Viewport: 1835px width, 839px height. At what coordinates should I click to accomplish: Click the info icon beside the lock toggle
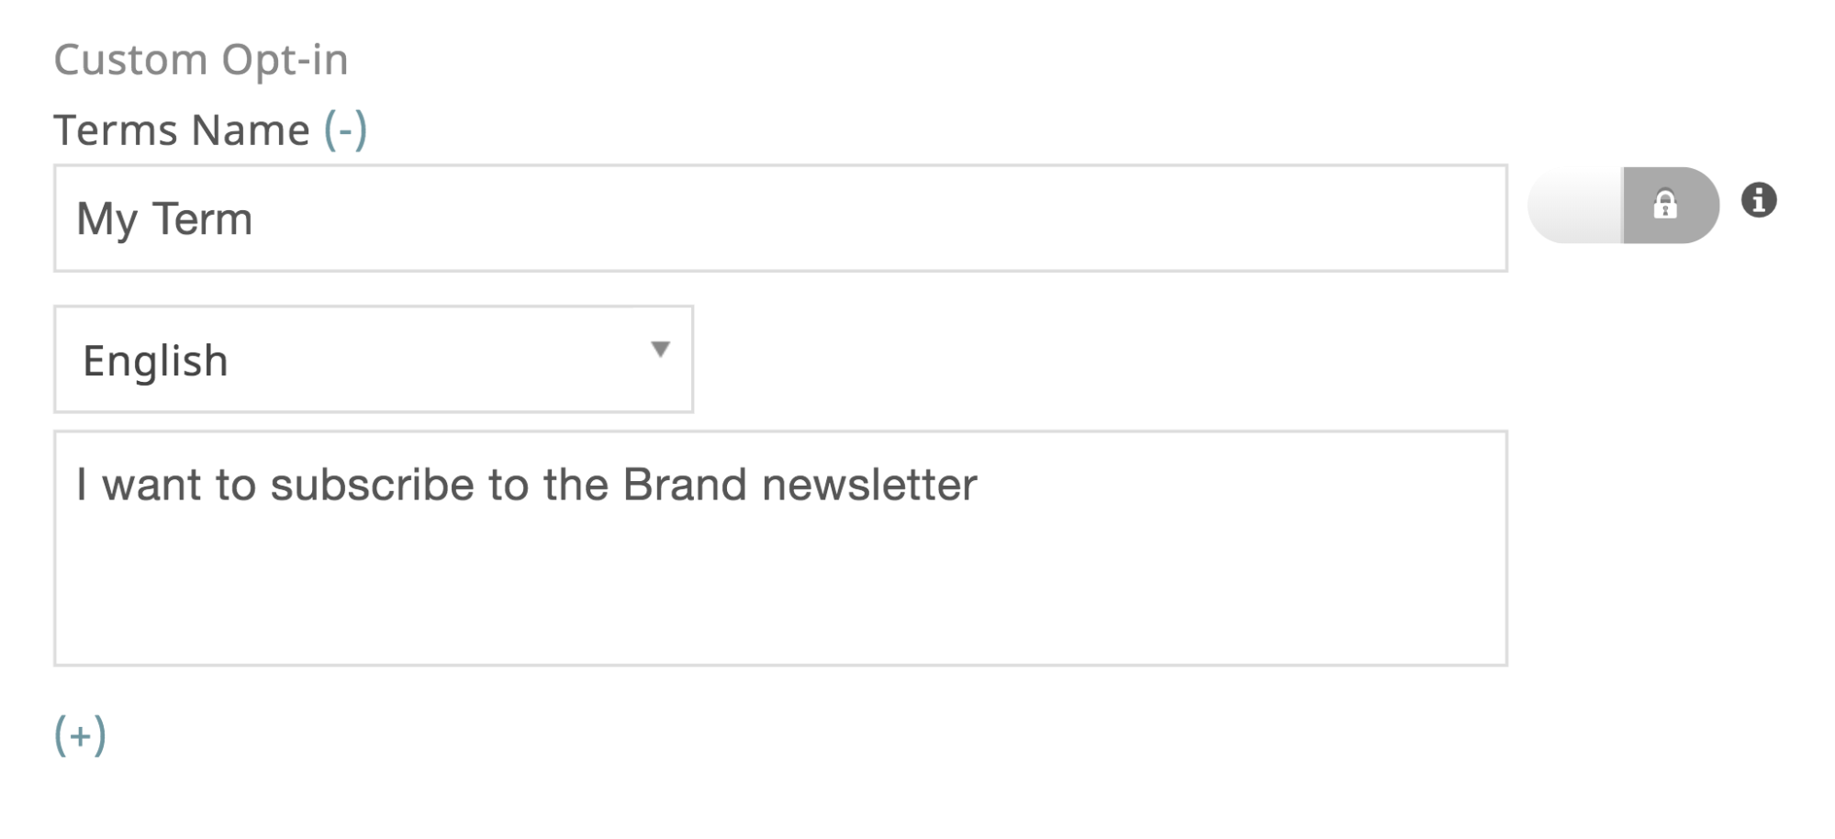tap(1758, 200)
